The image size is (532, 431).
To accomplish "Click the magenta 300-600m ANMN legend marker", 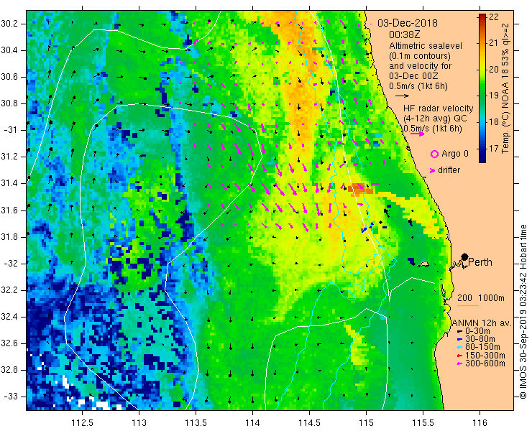I will point(459,364).
